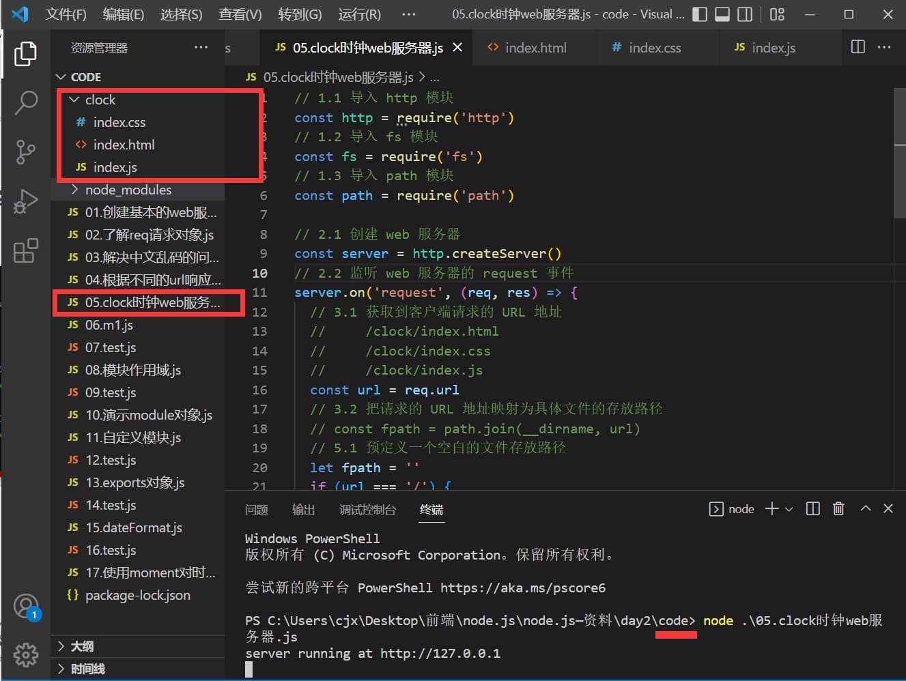Expand the node_modules folder
The width and height of the screenshot is (906, 681).
click(x=139, y=190)
